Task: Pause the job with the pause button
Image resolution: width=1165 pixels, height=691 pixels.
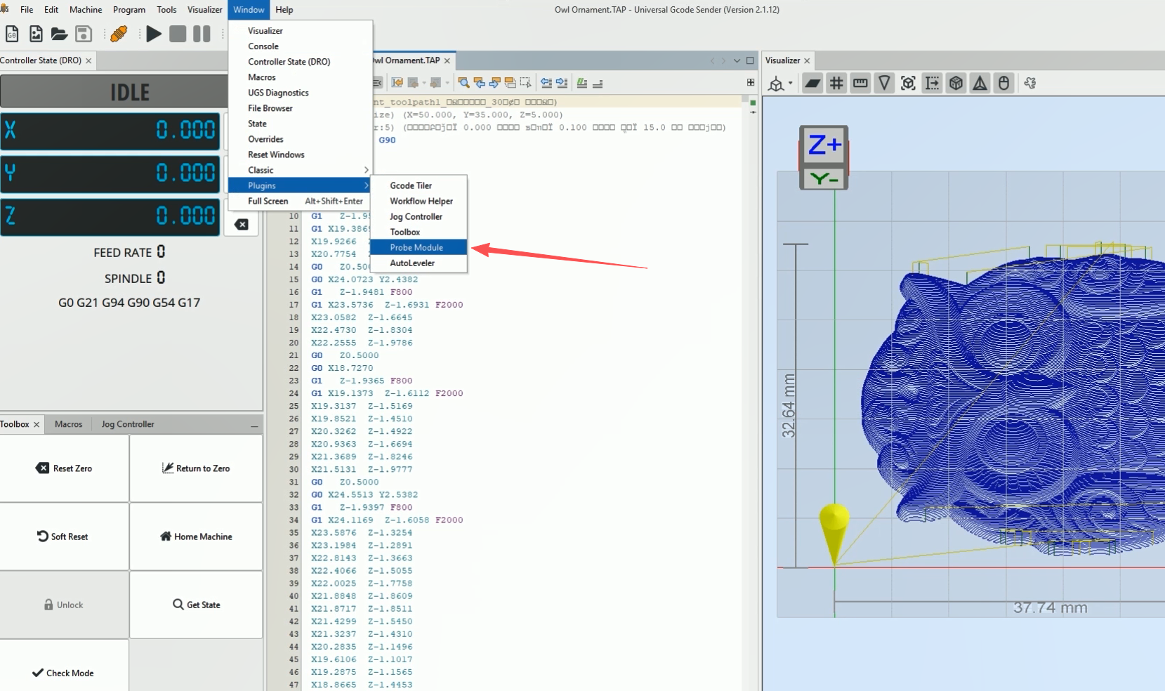Action: [x=202, y=34]
